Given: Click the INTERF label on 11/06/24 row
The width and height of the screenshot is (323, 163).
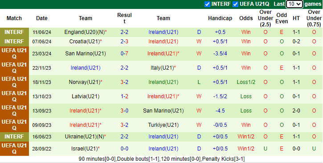Looking at the screenshot, I should click(14, 32).
